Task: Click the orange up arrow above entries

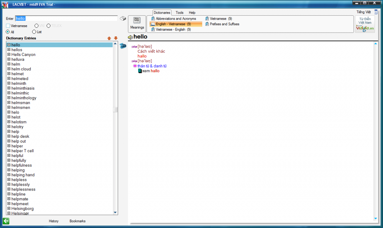Action: click(x=109, y=38)
